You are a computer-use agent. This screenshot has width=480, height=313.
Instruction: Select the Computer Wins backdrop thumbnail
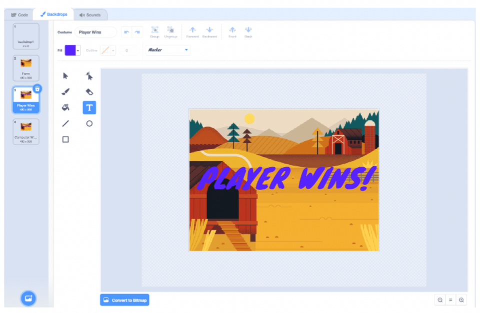coord(26,132)
